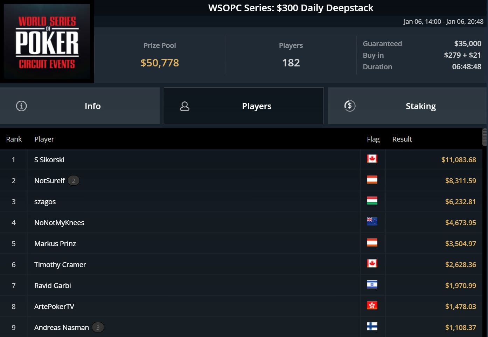Click the Info circle icon
Image resolution: width=488 pixels, height=337 pixels.
(21, 106)
